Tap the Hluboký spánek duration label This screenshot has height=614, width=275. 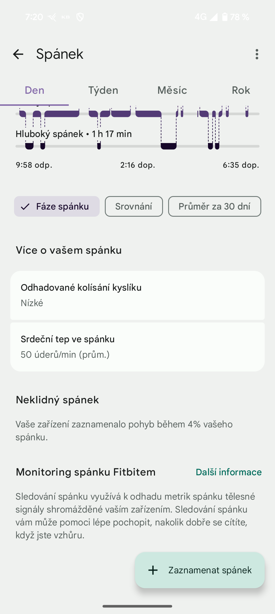coord(74,134)
